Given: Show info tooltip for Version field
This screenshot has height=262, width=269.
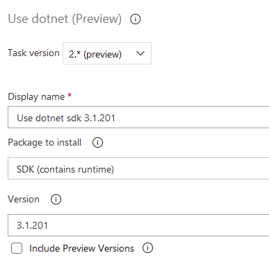Looking at the screenshot, I should (x=56, y=199).
